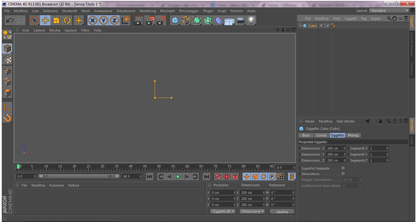Open the Mesh menu
This screenshot has width=418, height=222.
tap(86, 11)
